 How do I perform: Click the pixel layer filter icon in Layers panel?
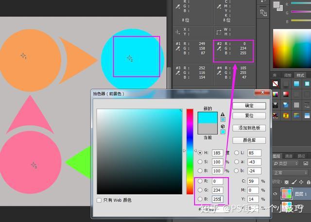[x=306, y=164]
